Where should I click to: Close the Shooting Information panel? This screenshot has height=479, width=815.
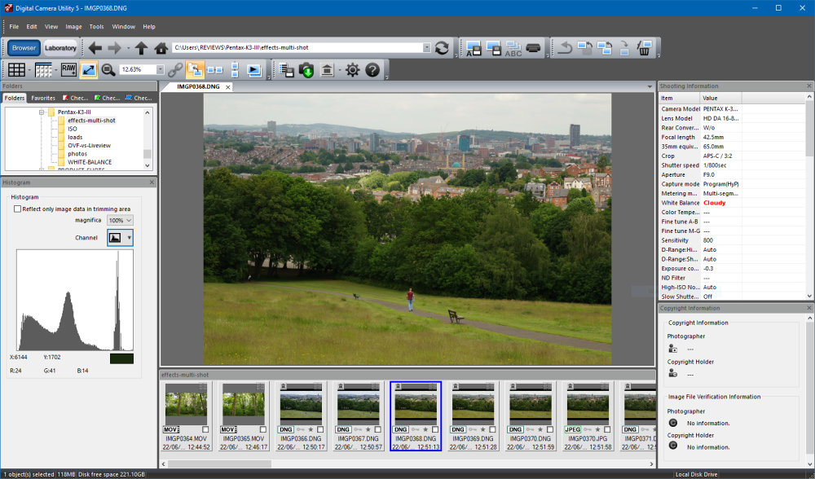809,86
